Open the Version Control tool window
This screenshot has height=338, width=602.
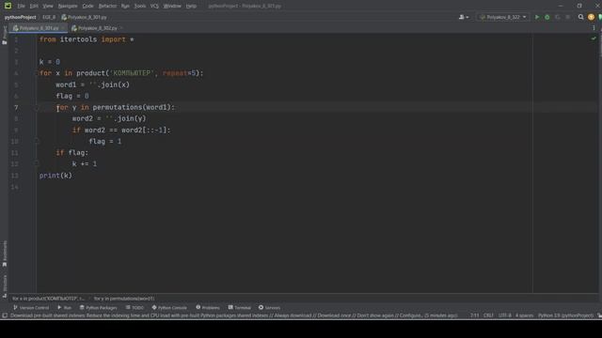pyautogui.click(x=31, y=307)
